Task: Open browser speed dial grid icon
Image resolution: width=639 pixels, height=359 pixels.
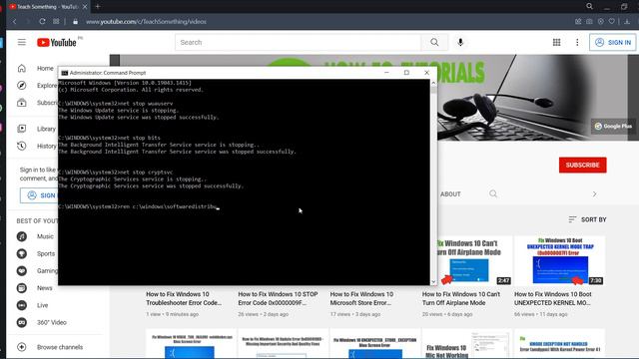Action: [56, 22]
